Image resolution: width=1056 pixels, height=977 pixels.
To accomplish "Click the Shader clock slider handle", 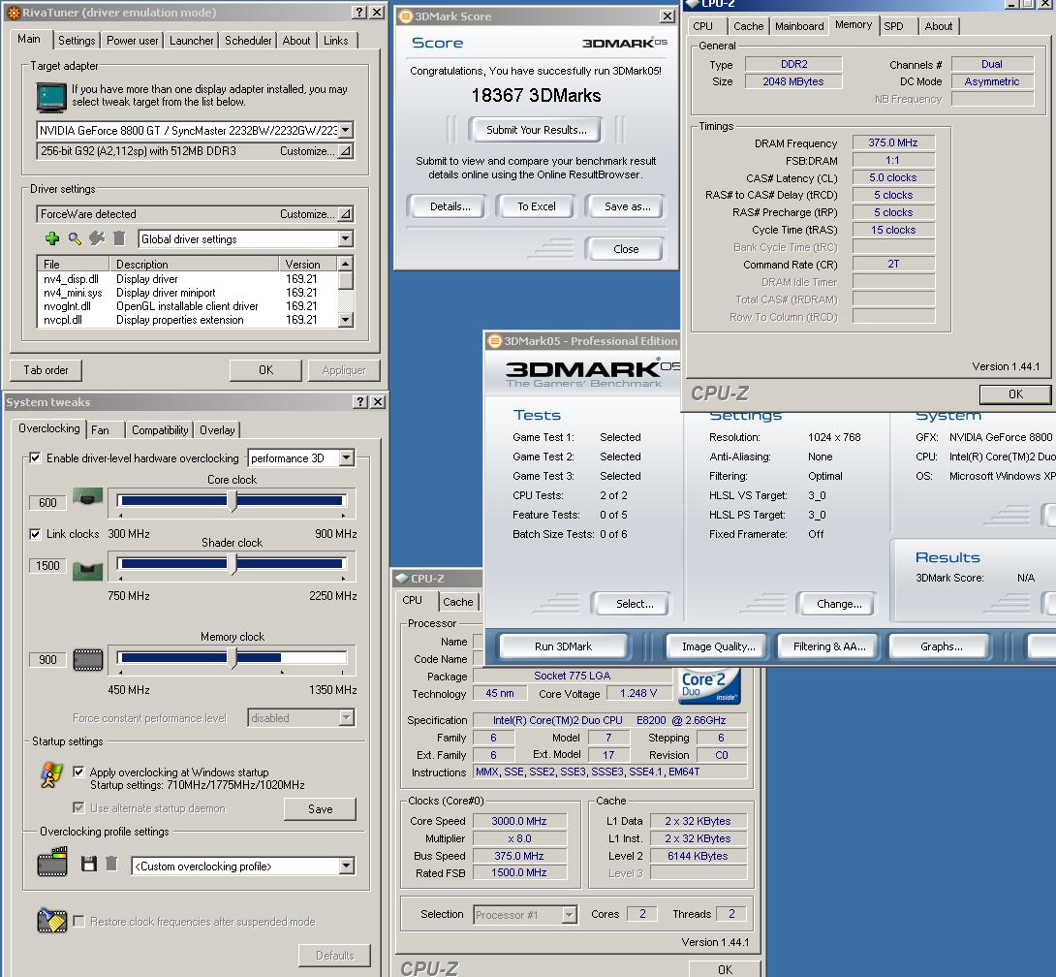I will [232, 563].
